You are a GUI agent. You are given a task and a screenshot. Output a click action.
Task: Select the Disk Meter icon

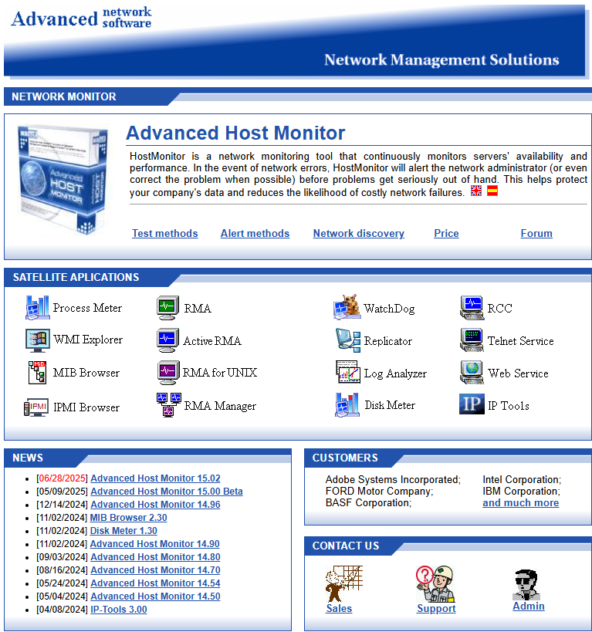pyautogui.click(x=347, y=404)
